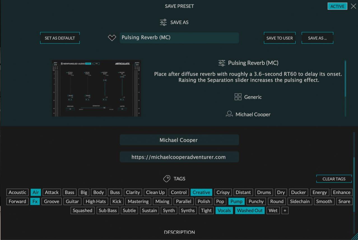Enable the Kick tag
Screen dimensions: 358x240
pyautogui.click(x=117, y=201)
